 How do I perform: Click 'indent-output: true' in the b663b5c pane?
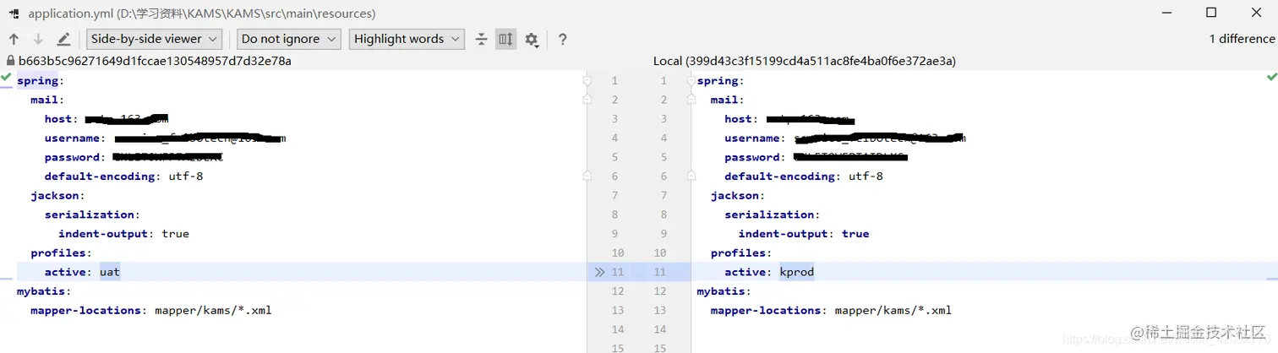click(123, 234)
